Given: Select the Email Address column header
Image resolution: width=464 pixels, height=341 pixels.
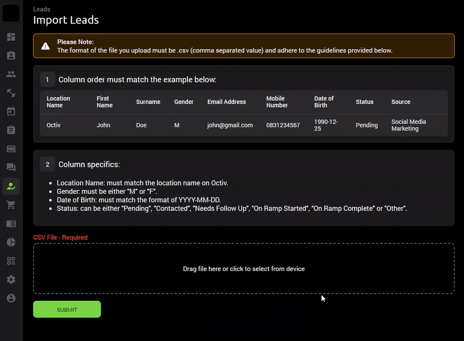Looking at the screenshot, I should (226, 102).
